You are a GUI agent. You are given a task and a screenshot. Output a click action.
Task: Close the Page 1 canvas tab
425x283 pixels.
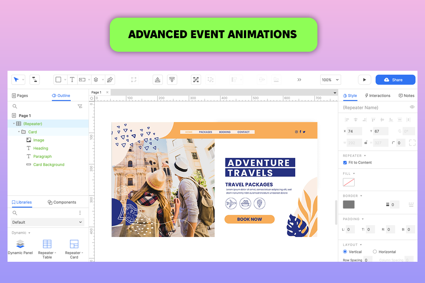pos(107,92)
